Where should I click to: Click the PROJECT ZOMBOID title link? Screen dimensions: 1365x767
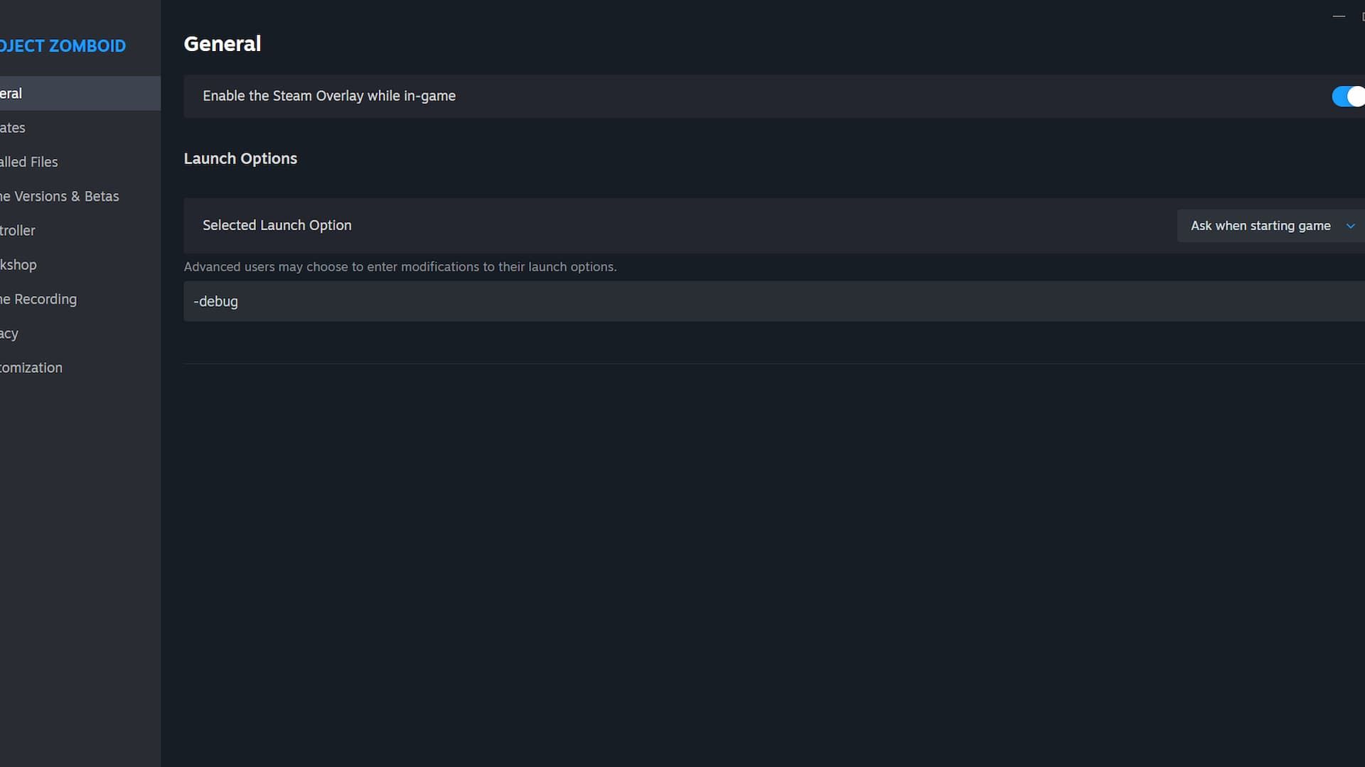[x=63, y=46]
